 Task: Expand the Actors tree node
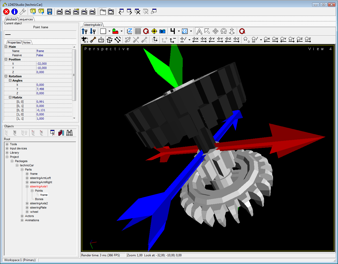(x=22, y=216)
